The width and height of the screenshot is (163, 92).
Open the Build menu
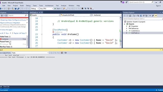(22, 6)
